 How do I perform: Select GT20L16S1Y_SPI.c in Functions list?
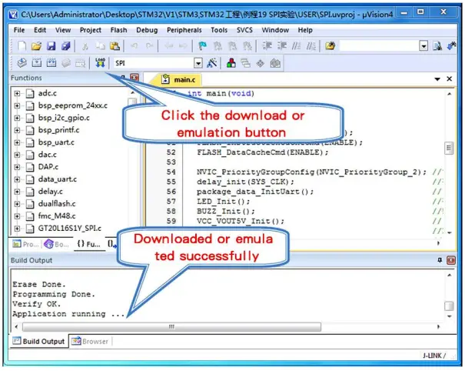tap(70, 229)
